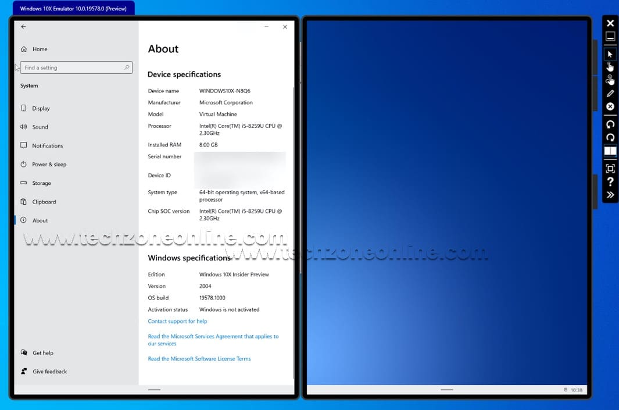Click left screen bottom gesture handle
This screenshot has width=619, height=410.
coord(154,390)
